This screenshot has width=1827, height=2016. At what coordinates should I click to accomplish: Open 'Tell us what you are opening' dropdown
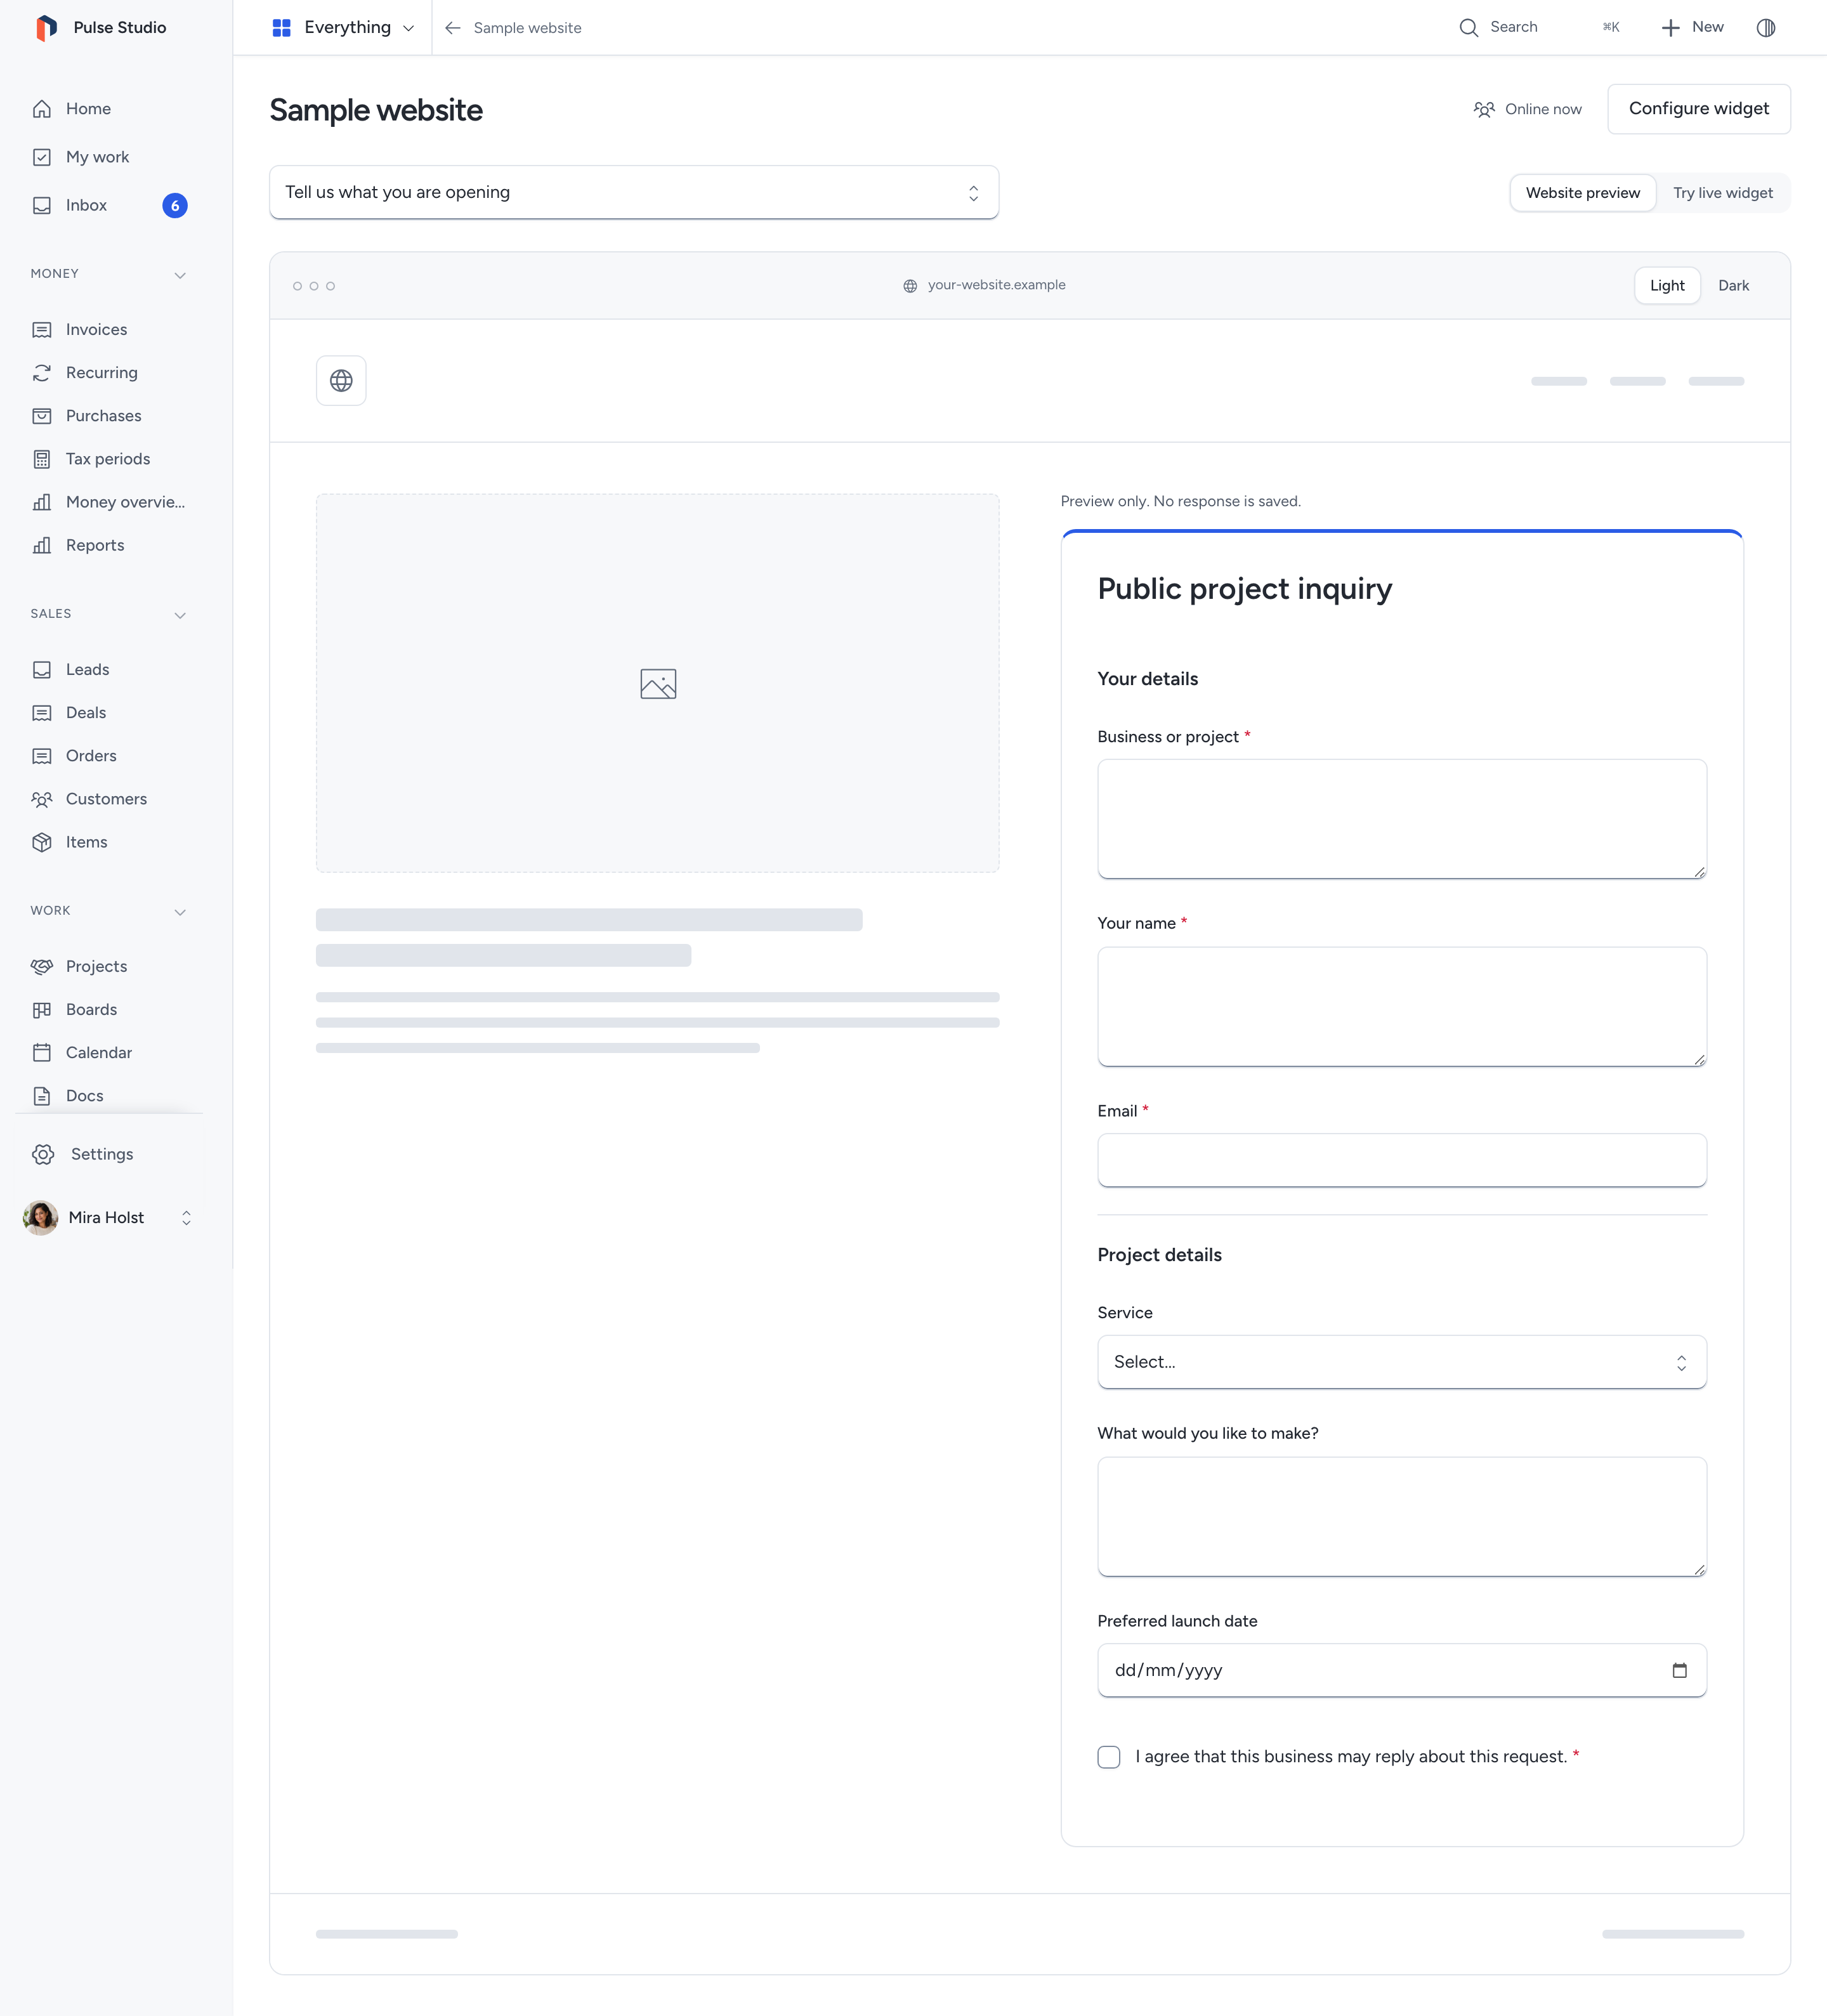pyautogui.click(x=634, y=192)
